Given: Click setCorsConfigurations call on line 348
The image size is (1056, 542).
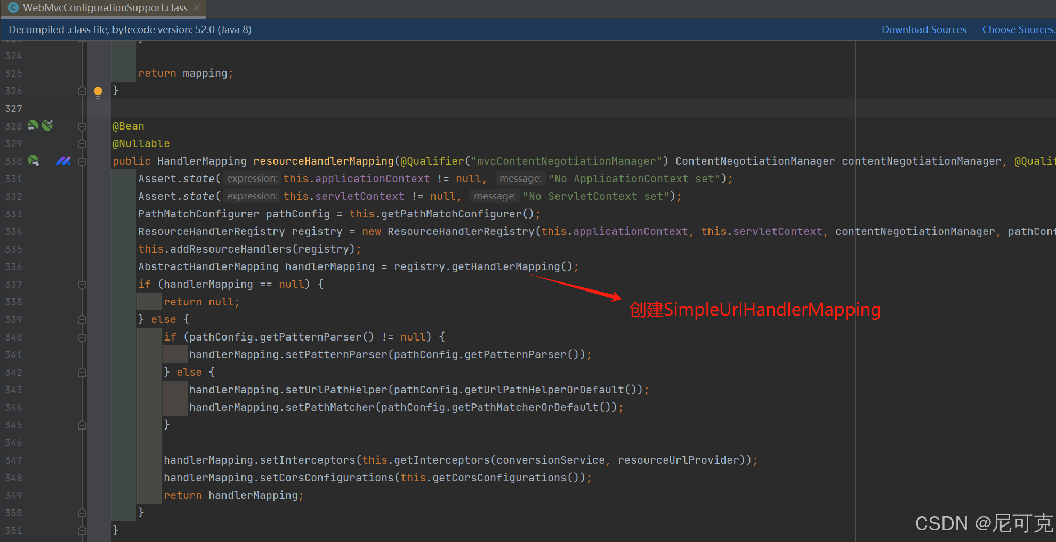Looking at the screenshot, I should 327,478.
